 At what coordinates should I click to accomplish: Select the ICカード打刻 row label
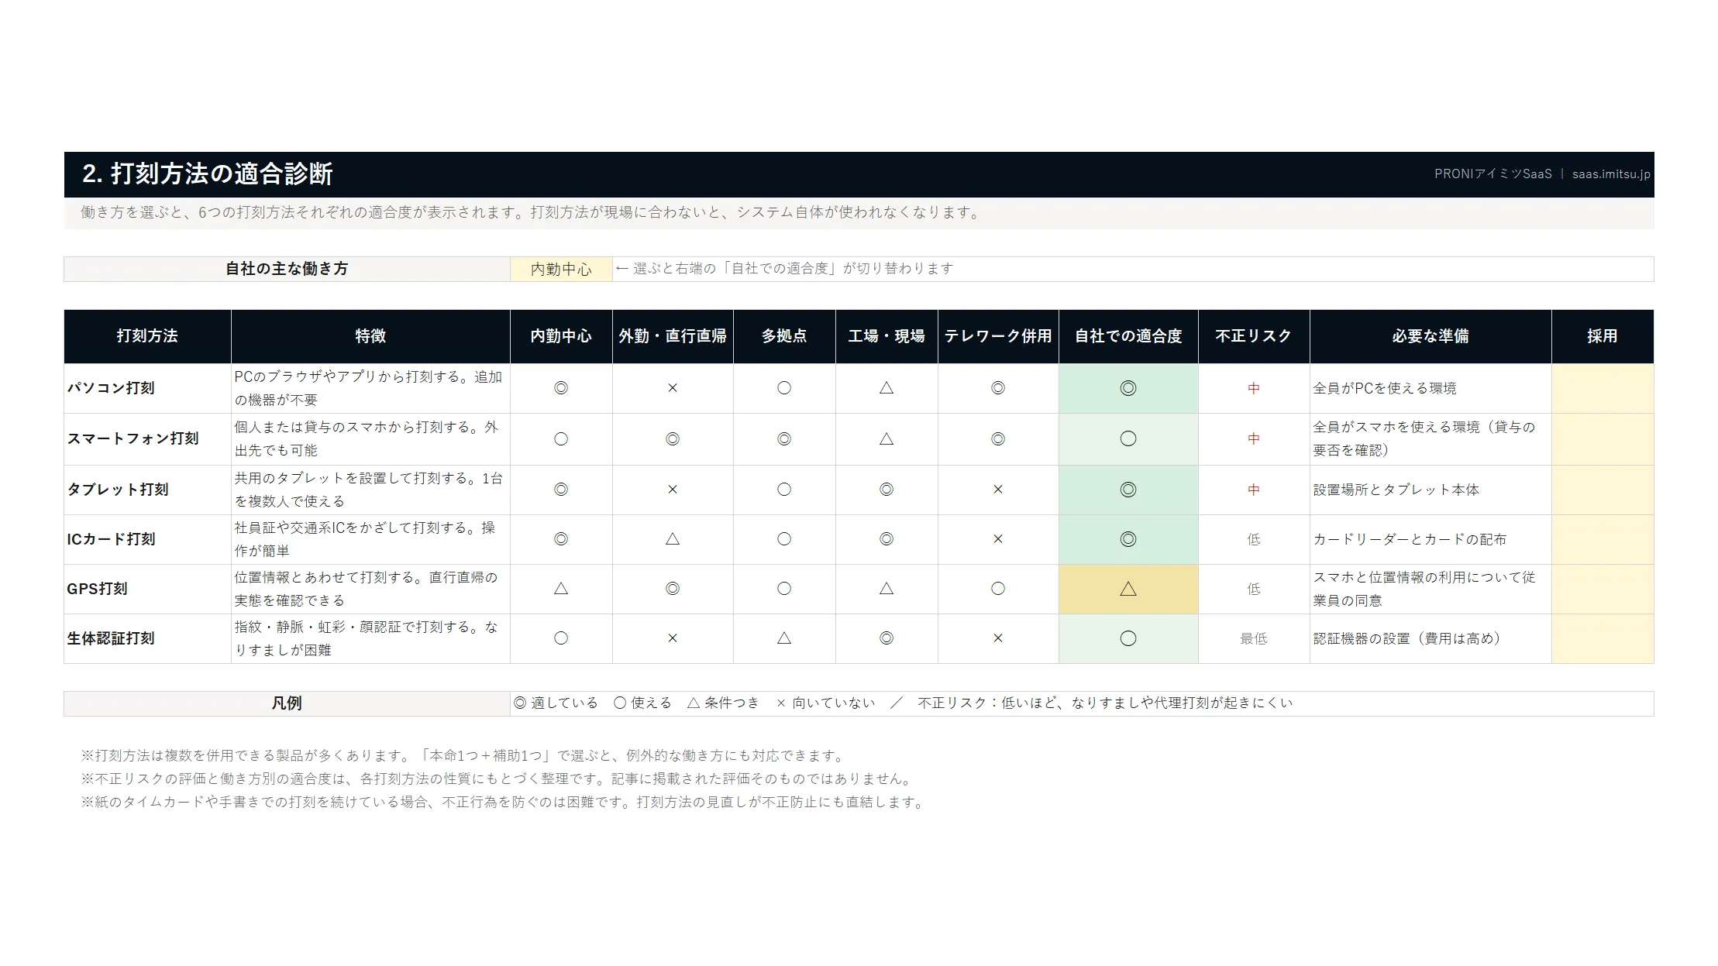[x=147, y=539]
